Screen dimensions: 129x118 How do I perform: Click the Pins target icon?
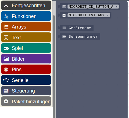coord(6,70)
